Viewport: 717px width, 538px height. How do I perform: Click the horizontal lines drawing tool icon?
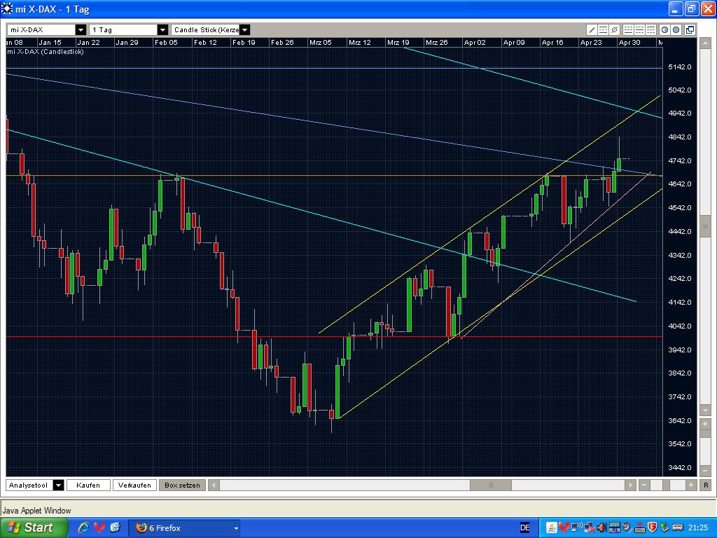tap(603, 30)
